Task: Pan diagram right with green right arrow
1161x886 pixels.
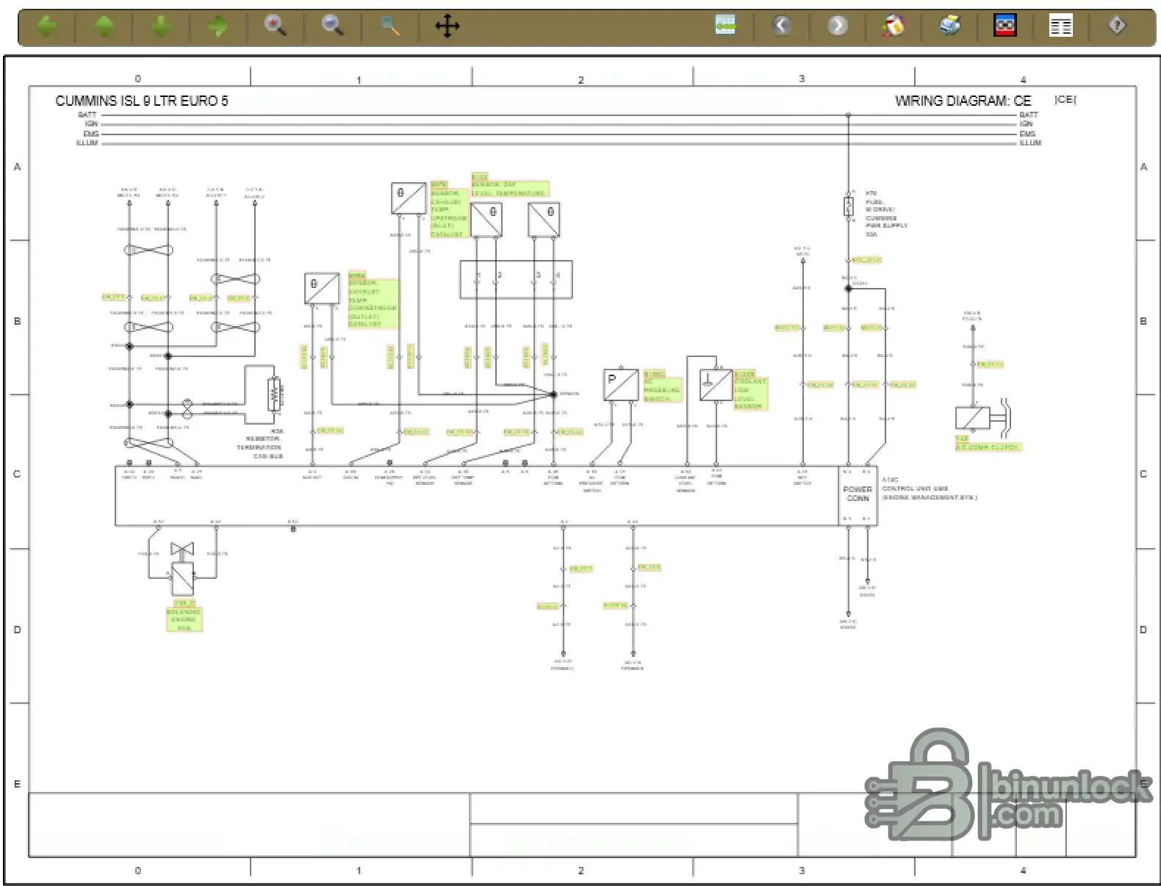Action: [x=218, y=27]
